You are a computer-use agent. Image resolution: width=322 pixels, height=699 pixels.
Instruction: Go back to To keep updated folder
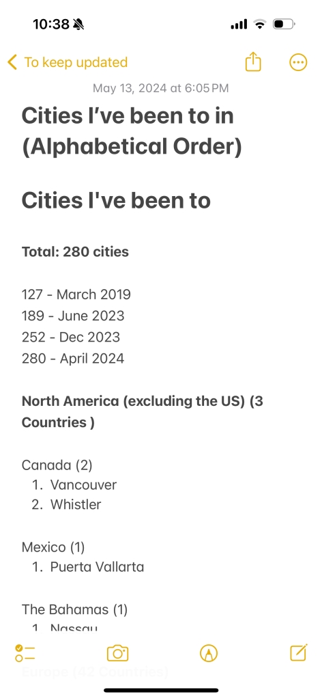click(x=76, y=62)
